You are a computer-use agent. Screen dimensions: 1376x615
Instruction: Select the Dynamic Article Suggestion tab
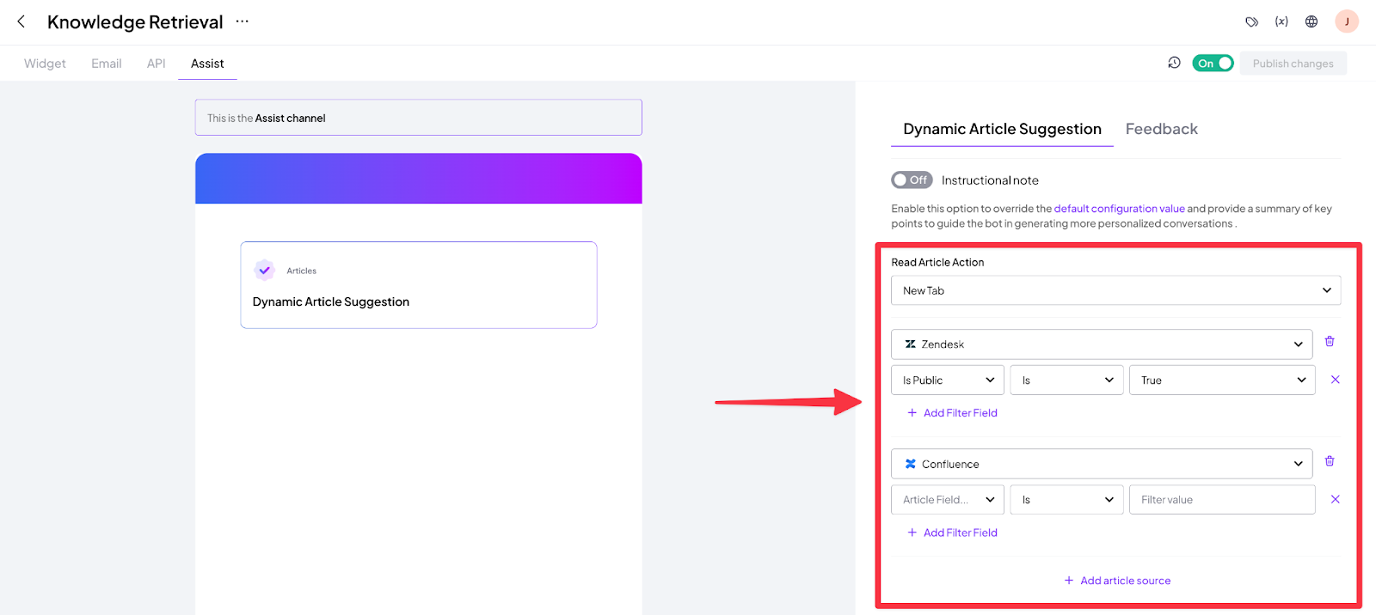coord(1002,129)
